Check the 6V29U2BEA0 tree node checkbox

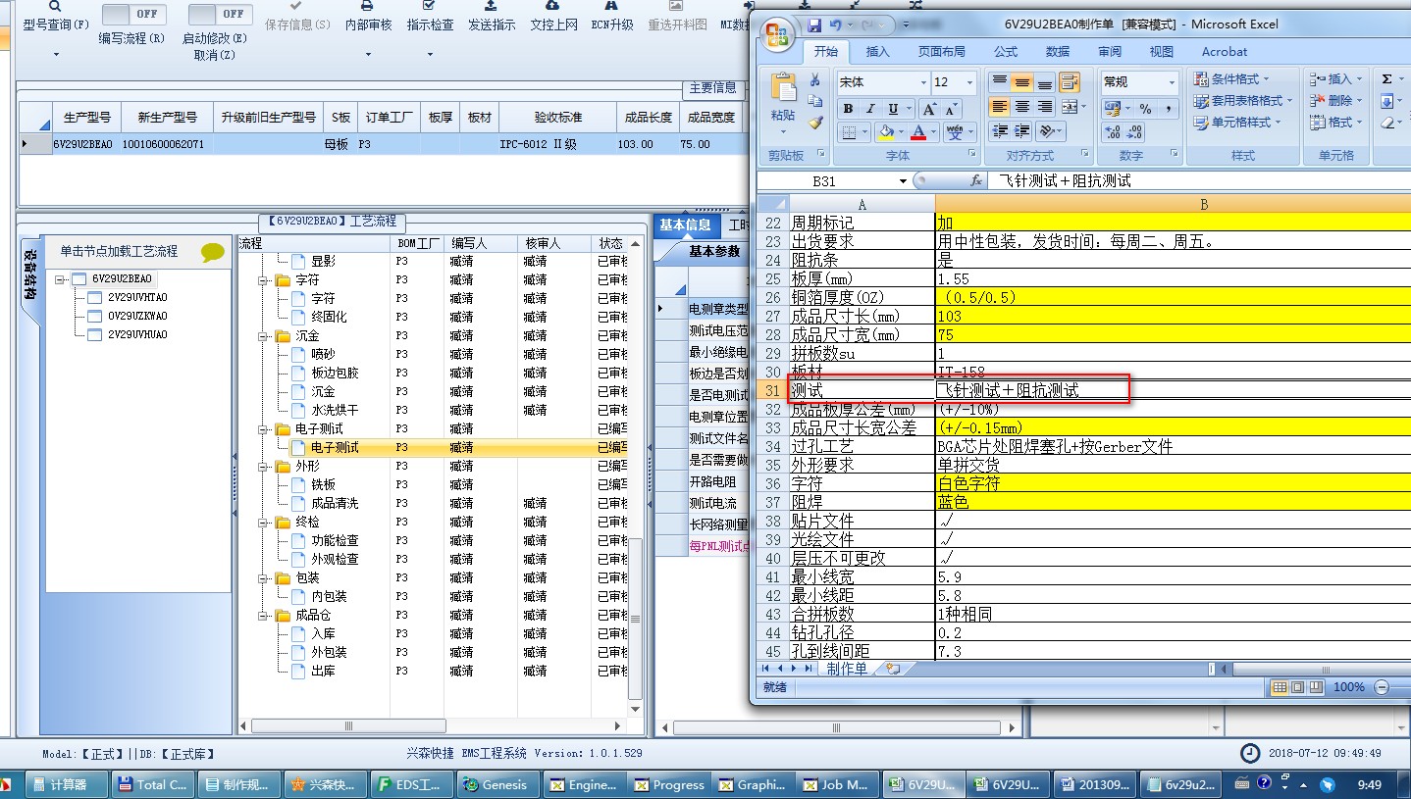pos(79,279)
